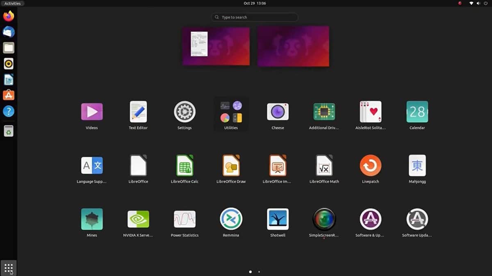Click the Type to search field
The image size is (492, 276).
coord(255,17)
